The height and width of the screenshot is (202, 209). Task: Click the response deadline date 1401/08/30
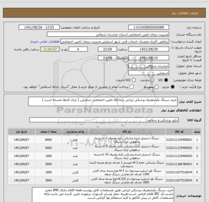[x=149, y=49]
